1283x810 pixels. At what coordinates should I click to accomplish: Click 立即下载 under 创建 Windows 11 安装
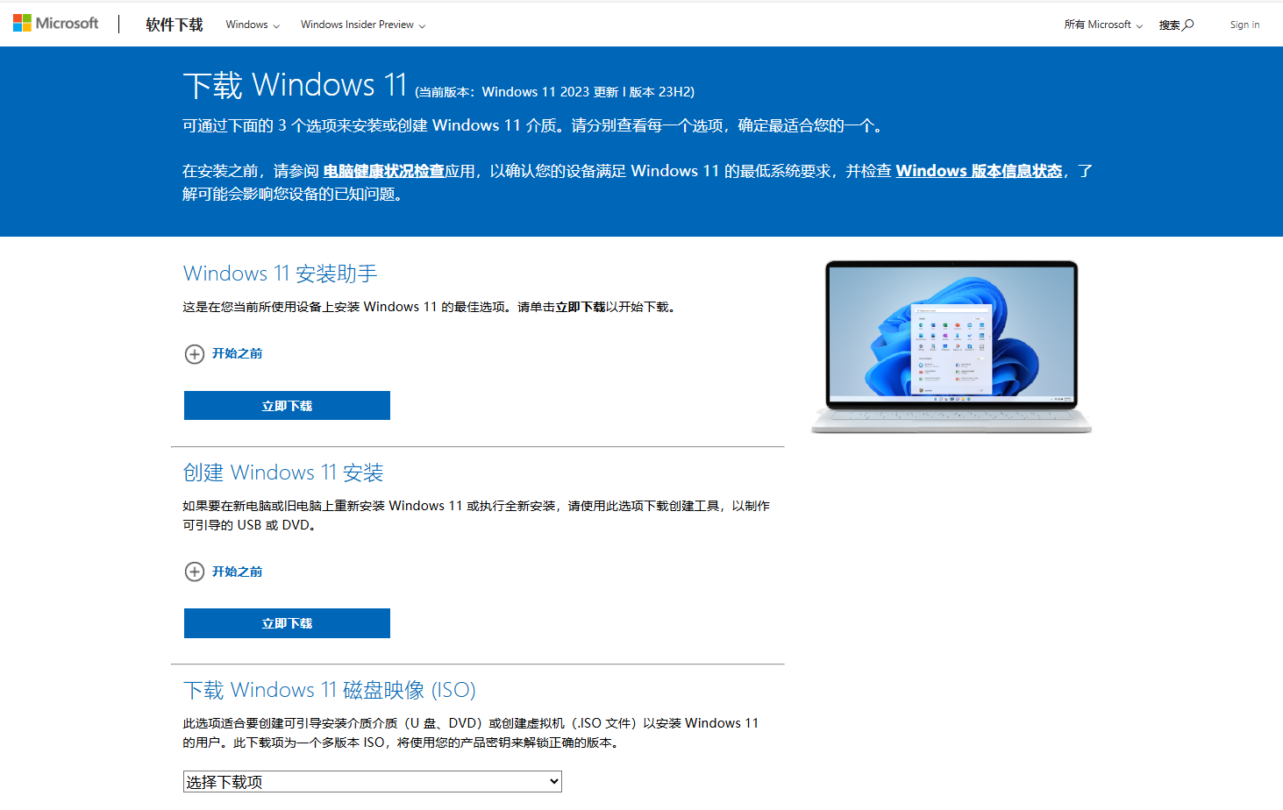(x=286, y=622)
